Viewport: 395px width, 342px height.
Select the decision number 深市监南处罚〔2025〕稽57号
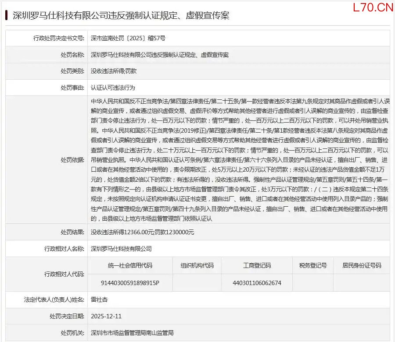point(128,38)
